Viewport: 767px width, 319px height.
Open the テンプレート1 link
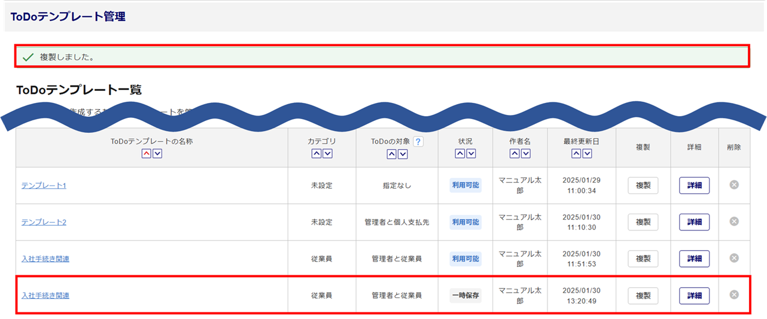pos(44,186)
